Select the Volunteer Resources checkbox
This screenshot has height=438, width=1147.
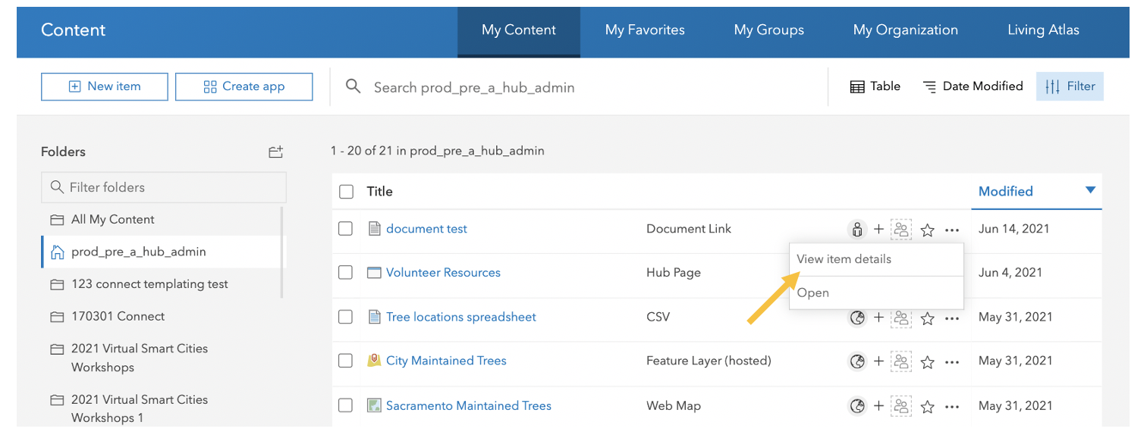click(x=346, y=273)
